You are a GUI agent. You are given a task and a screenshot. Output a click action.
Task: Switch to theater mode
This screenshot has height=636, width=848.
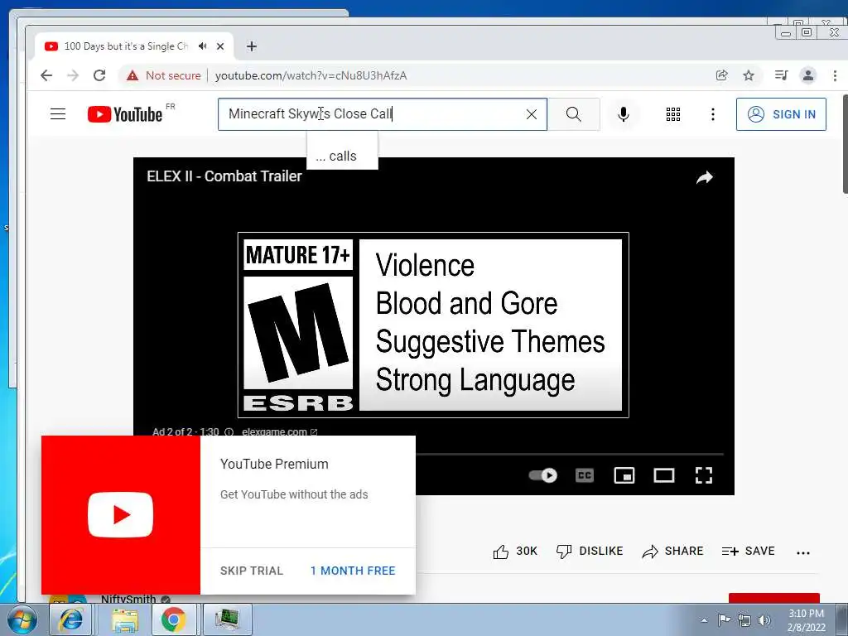(x=664, y=475)
